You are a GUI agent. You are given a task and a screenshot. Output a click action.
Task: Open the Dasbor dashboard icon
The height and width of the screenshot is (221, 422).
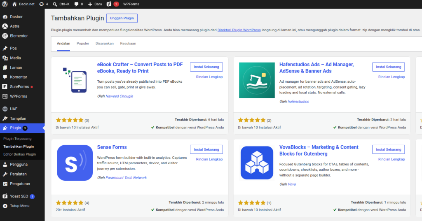click(5, 17)
